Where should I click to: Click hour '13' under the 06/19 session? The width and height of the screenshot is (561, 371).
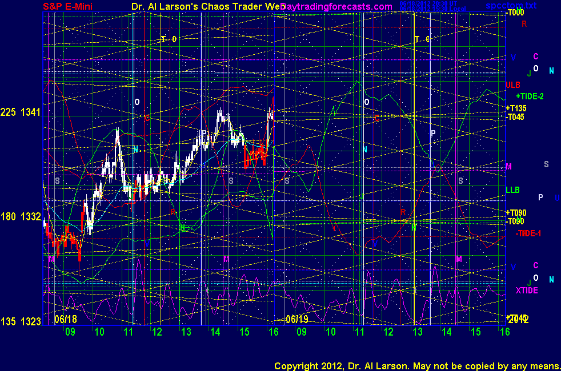pos(418,332)
